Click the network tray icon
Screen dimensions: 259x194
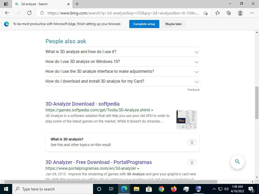tap(220, 189)
